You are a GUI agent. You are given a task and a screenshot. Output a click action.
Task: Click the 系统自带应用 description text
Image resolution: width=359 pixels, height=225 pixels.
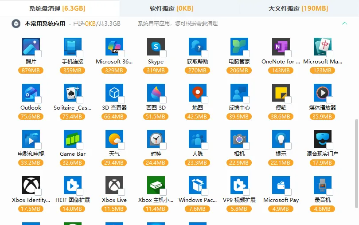[x=178, y=24]
